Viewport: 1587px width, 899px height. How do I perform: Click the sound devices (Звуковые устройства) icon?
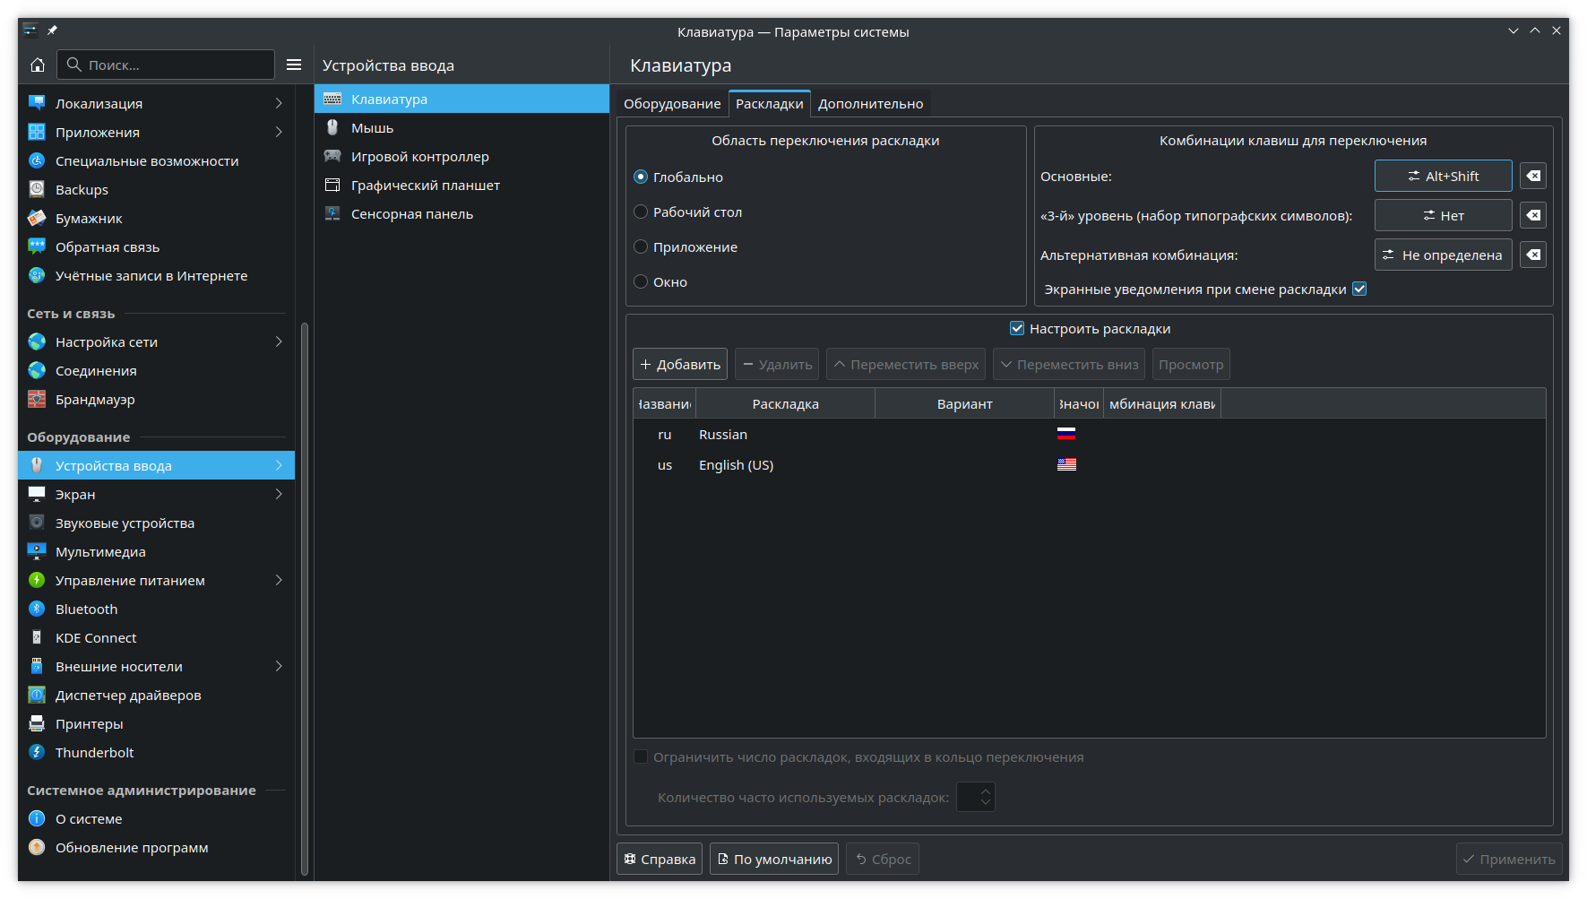point(37,523)
